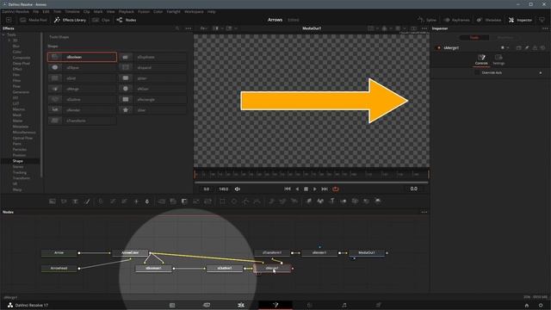Open Effects panel options menu

point(189,28)
